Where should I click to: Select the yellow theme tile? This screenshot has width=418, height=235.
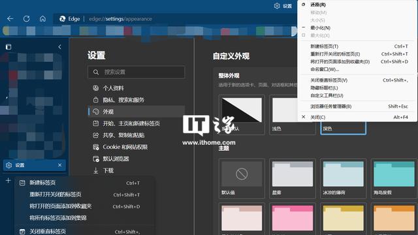click(343, 219)
